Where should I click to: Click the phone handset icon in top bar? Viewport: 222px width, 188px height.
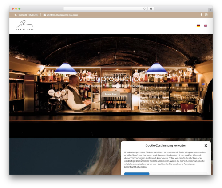click(x=16, y=15)
